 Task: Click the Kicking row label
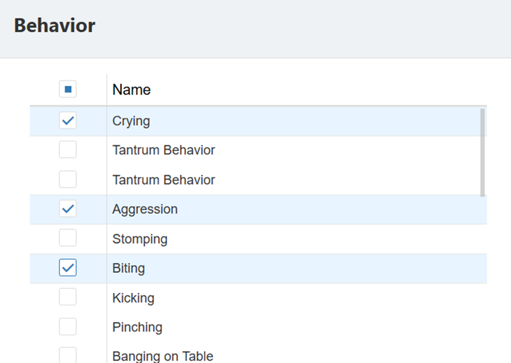pyautogui.click(x=133, y=298)
